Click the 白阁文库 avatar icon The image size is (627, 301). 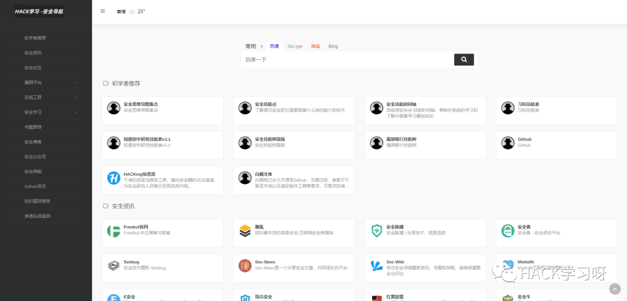[x=245, y=178]
